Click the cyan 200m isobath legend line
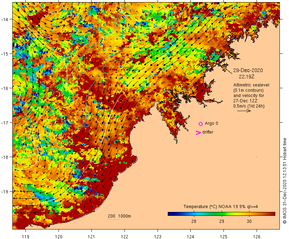 (114, 219)
